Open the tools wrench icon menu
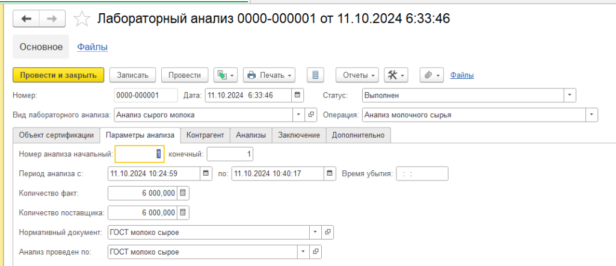616x266 pixels. pyautogui.click(x=395, y=75)
